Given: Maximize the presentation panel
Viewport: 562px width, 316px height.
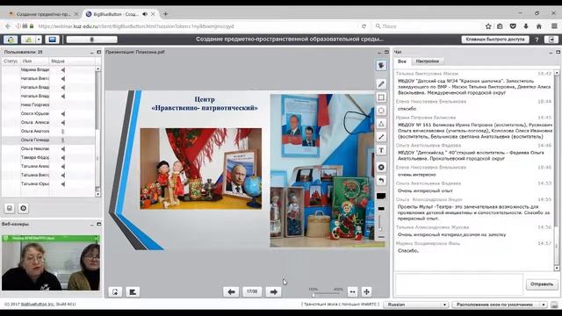Looking at the screenshot, I should (386, 52).
